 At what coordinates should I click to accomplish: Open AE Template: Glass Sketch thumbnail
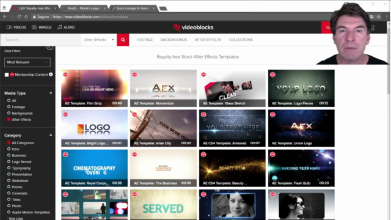coord(232,88)
